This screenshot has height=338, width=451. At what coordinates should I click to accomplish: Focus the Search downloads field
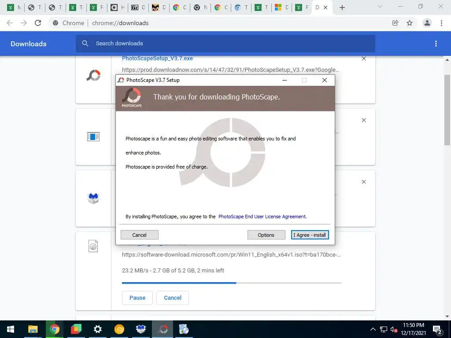(x=225, y=44)
